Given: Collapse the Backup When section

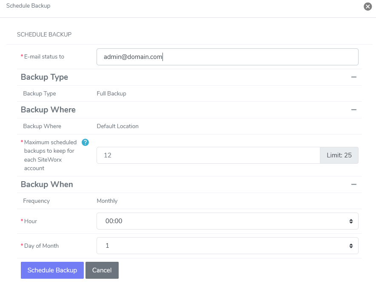Looking at the screenshot, I should 353,184.
